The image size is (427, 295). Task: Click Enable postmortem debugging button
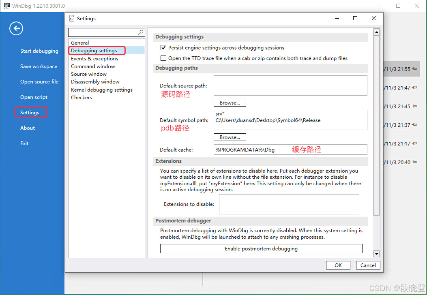coord(261,248)
